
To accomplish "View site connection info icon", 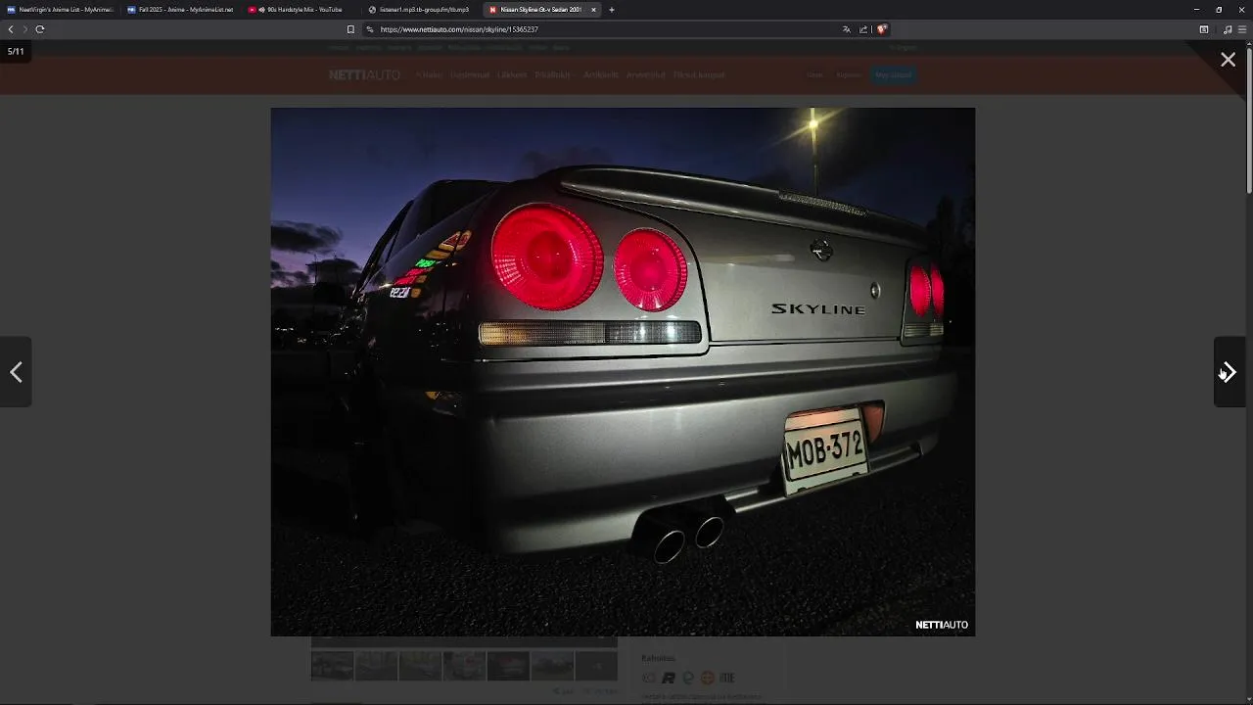I will tap(370, 29).
